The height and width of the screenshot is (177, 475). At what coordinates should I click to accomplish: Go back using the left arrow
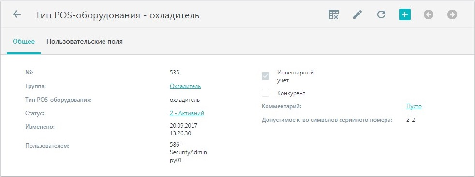(17, 14)
